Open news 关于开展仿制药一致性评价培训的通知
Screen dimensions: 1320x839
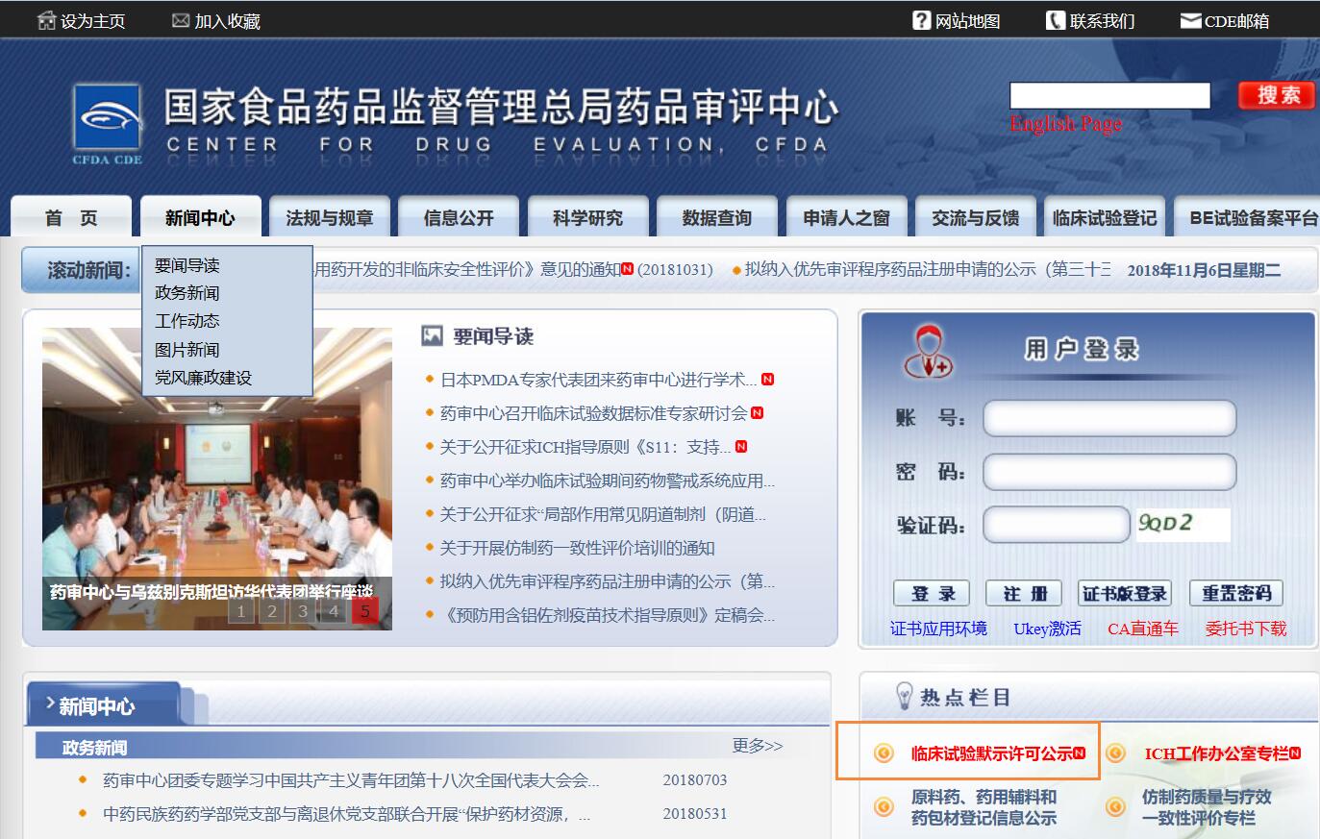(577, 548)
